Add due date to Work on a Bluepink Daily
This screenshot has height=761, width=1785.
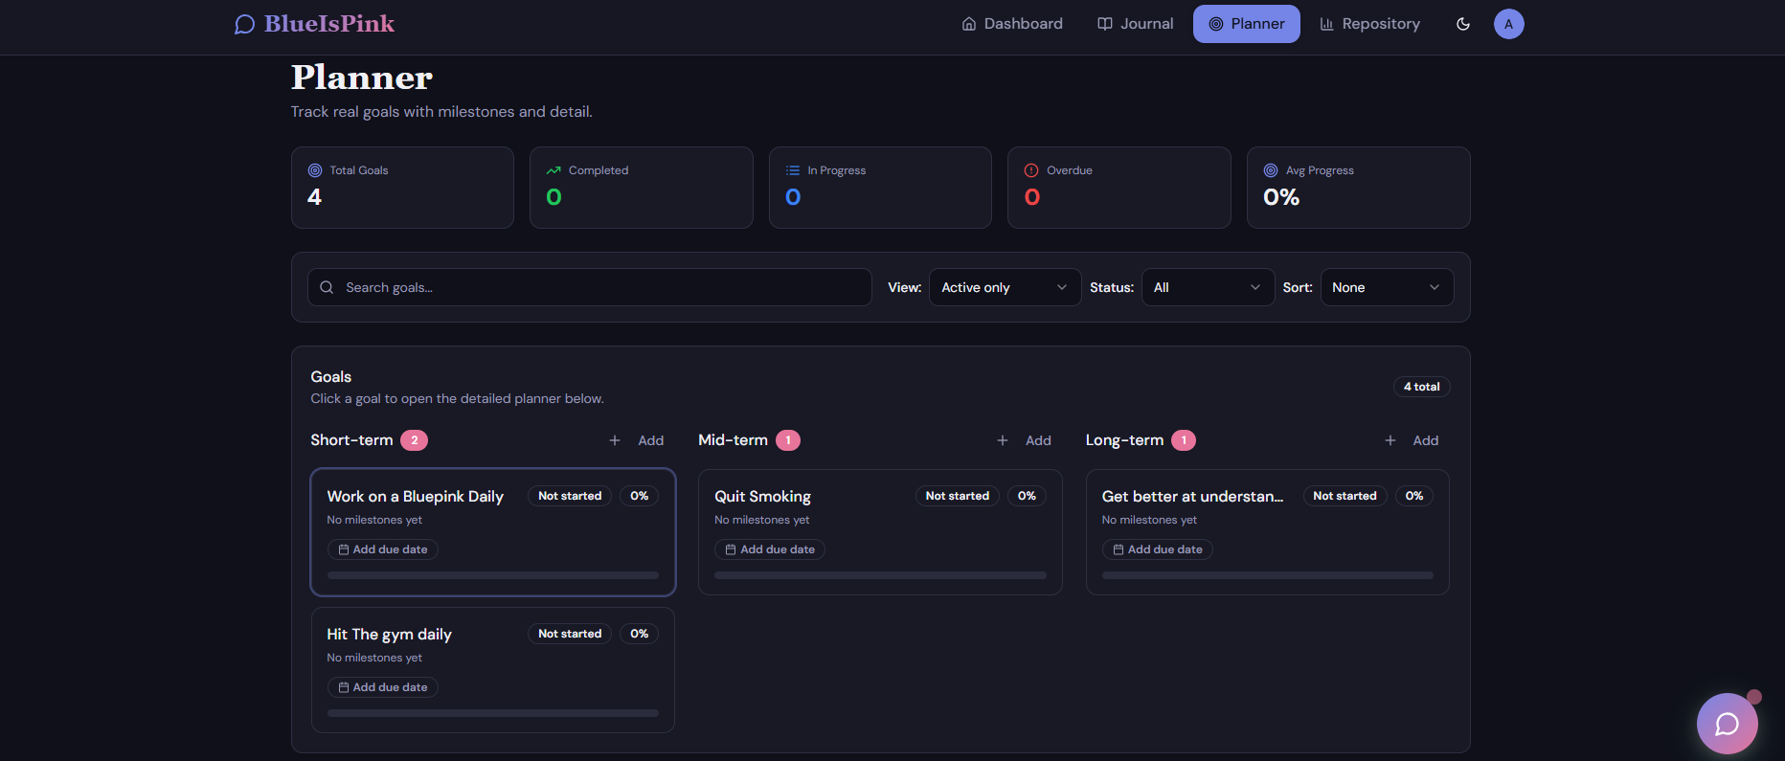[383, 549]
